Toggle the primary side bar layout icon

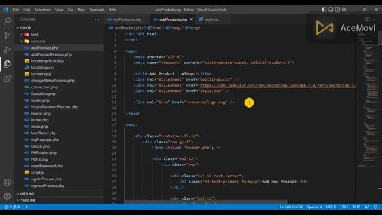(x=324, y=10)
